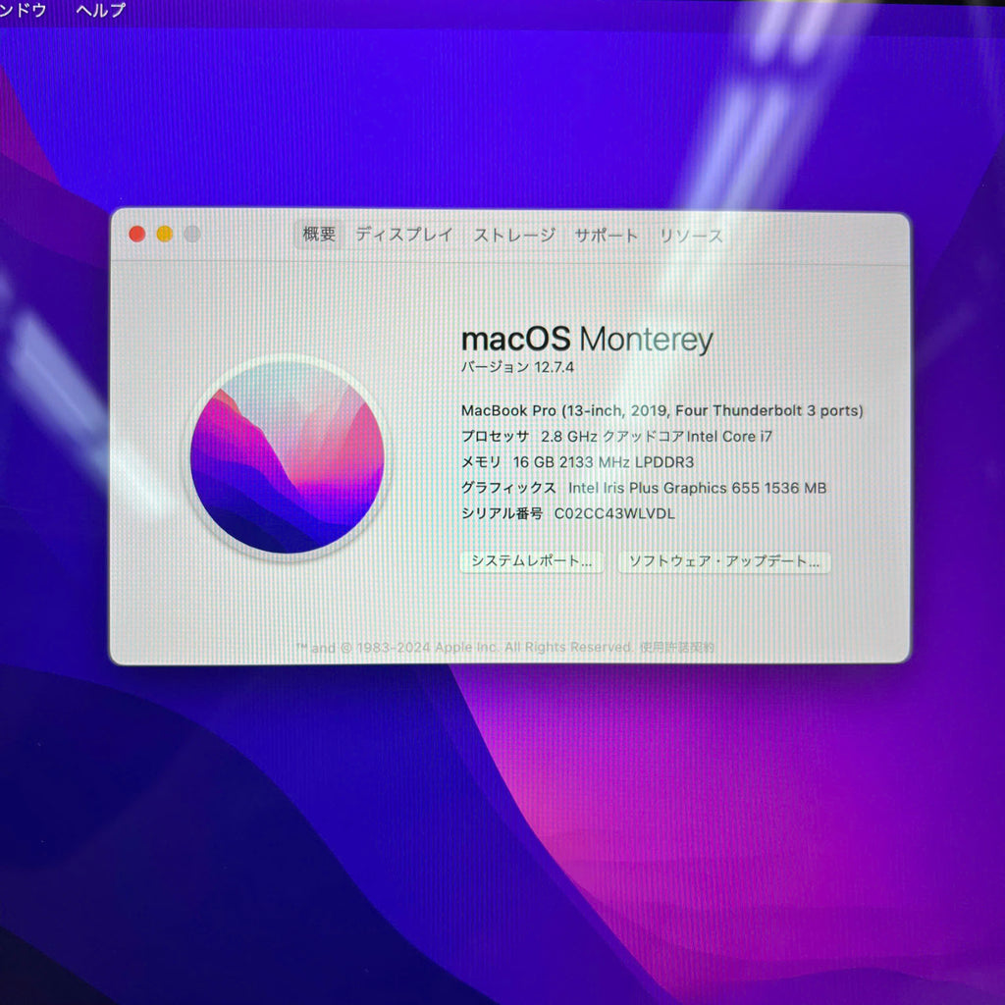Screen dimensions: 1005x1005
Task: Open the ストレージ tab
Action: pyautogui.click(x=514, y=236)
